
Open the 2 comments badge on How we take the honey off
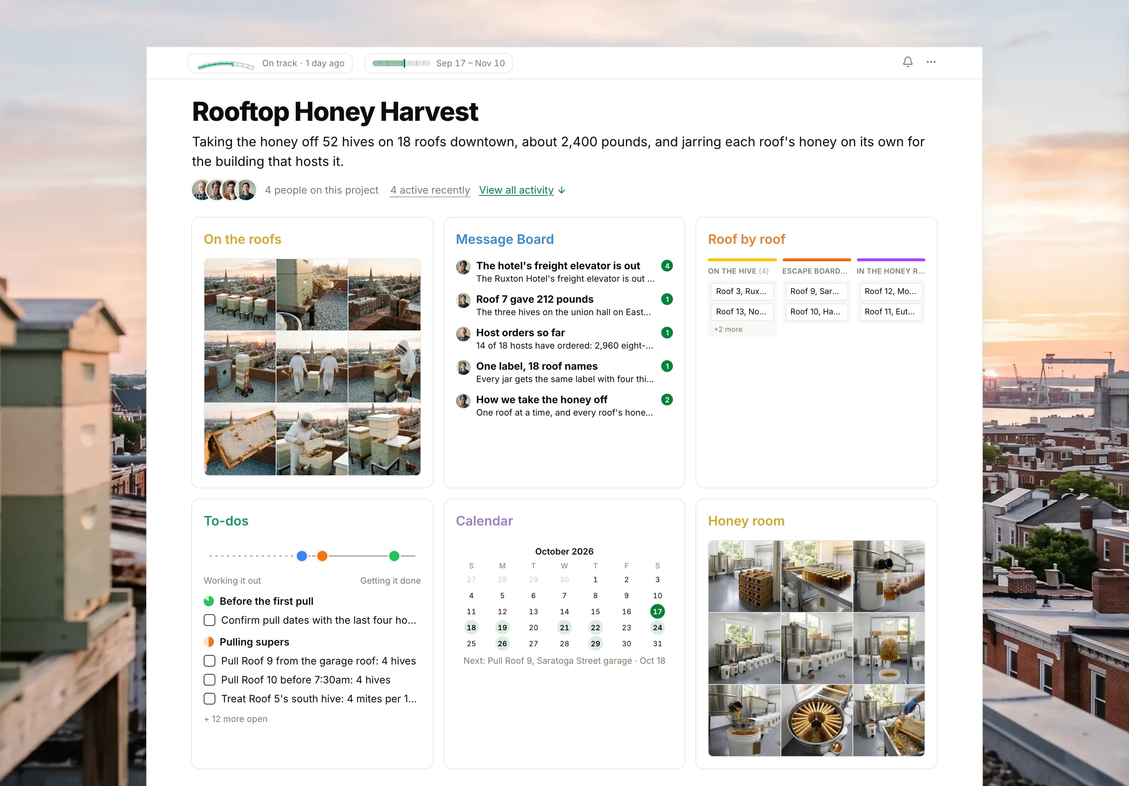pyautogui.click(x=667, y=400)
